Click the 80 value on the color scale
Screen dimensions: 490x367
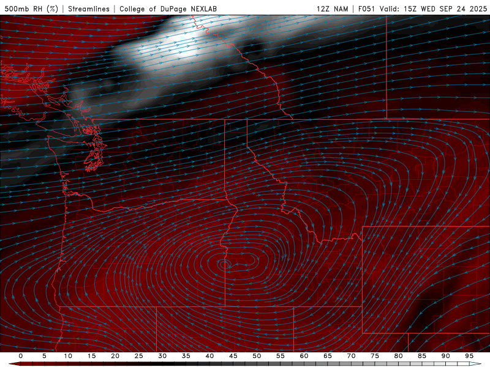[398, 356]
